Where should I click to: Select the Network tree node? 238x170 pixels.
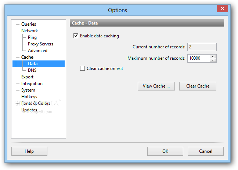pos(29,31)
